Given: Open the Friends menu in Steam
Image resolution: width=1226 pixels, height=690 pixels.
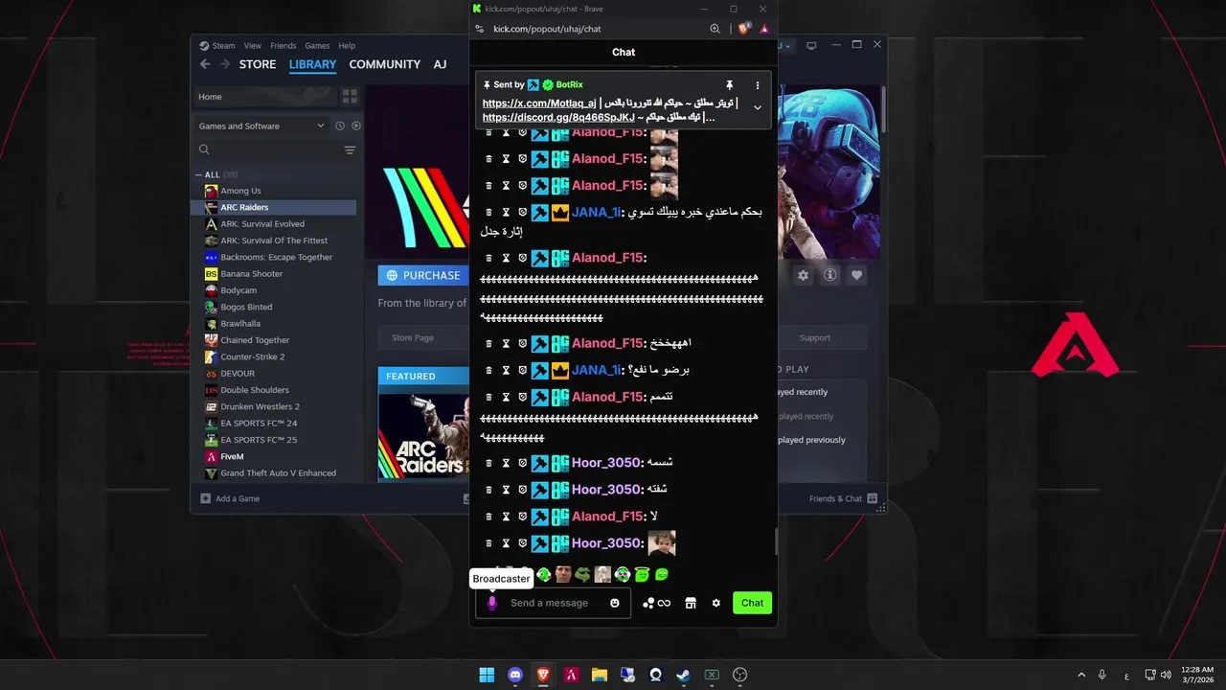Looking at the screenshot, I should tap(283, 45).
